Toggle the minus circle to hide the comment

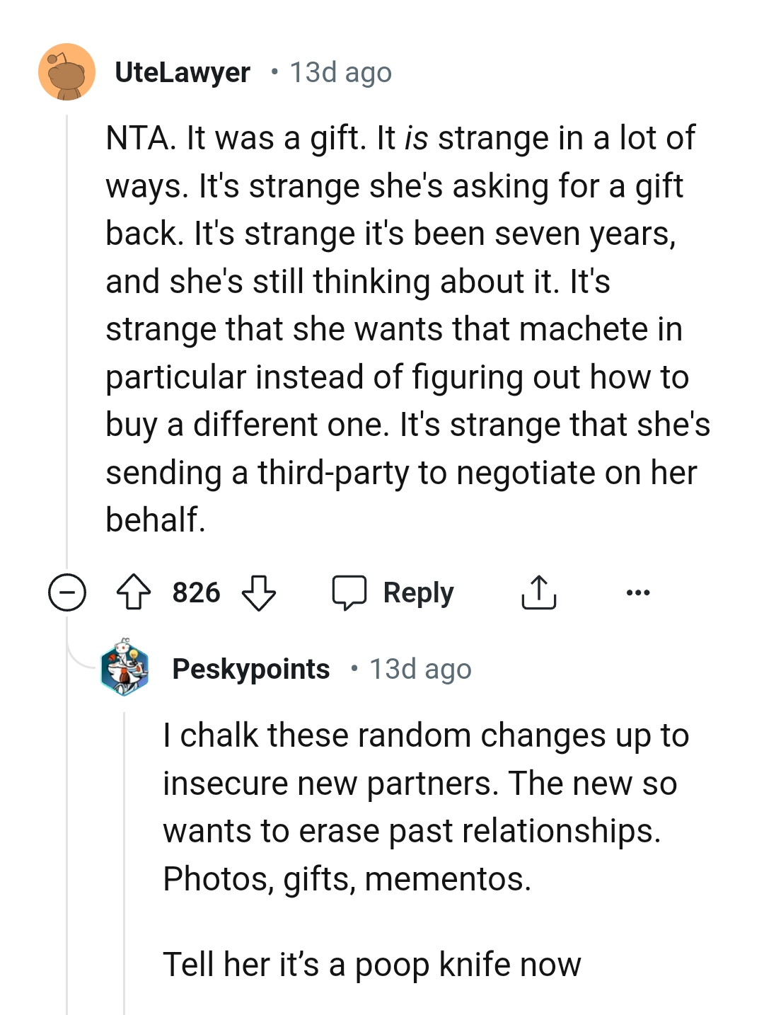point(66,592)
